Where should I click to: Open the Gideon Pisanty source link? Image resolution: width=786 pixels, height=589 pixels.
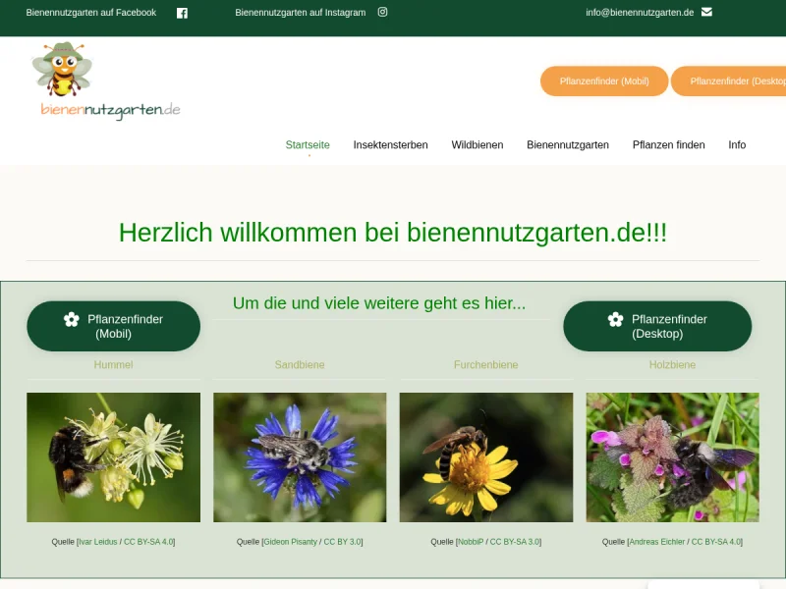[290, 542]
